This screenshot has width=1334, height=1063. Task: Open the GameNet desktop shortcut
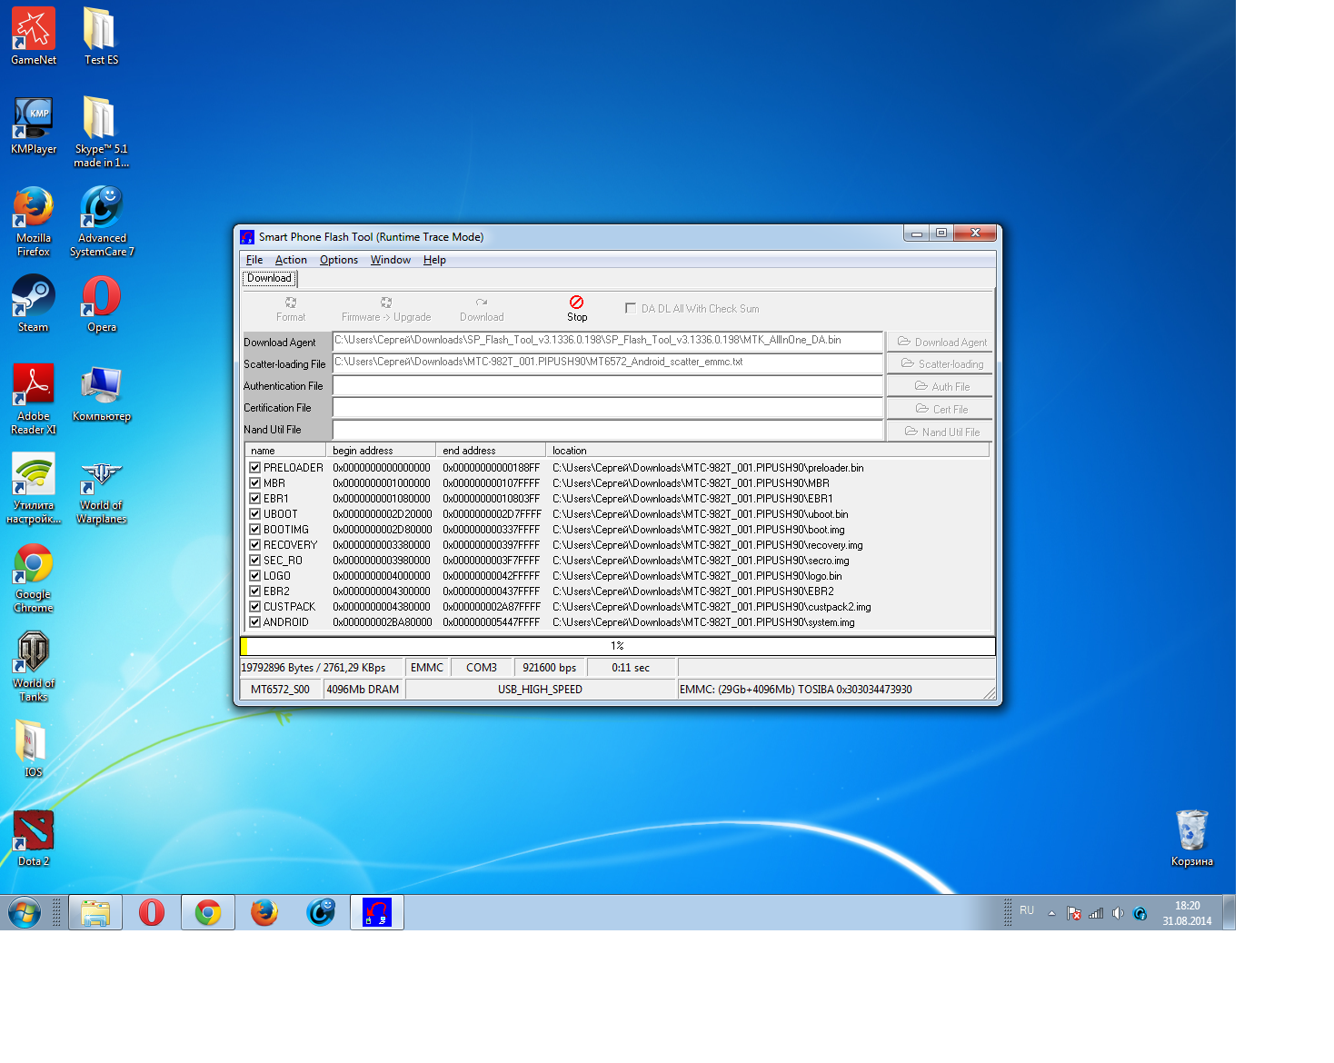(34, 36)
